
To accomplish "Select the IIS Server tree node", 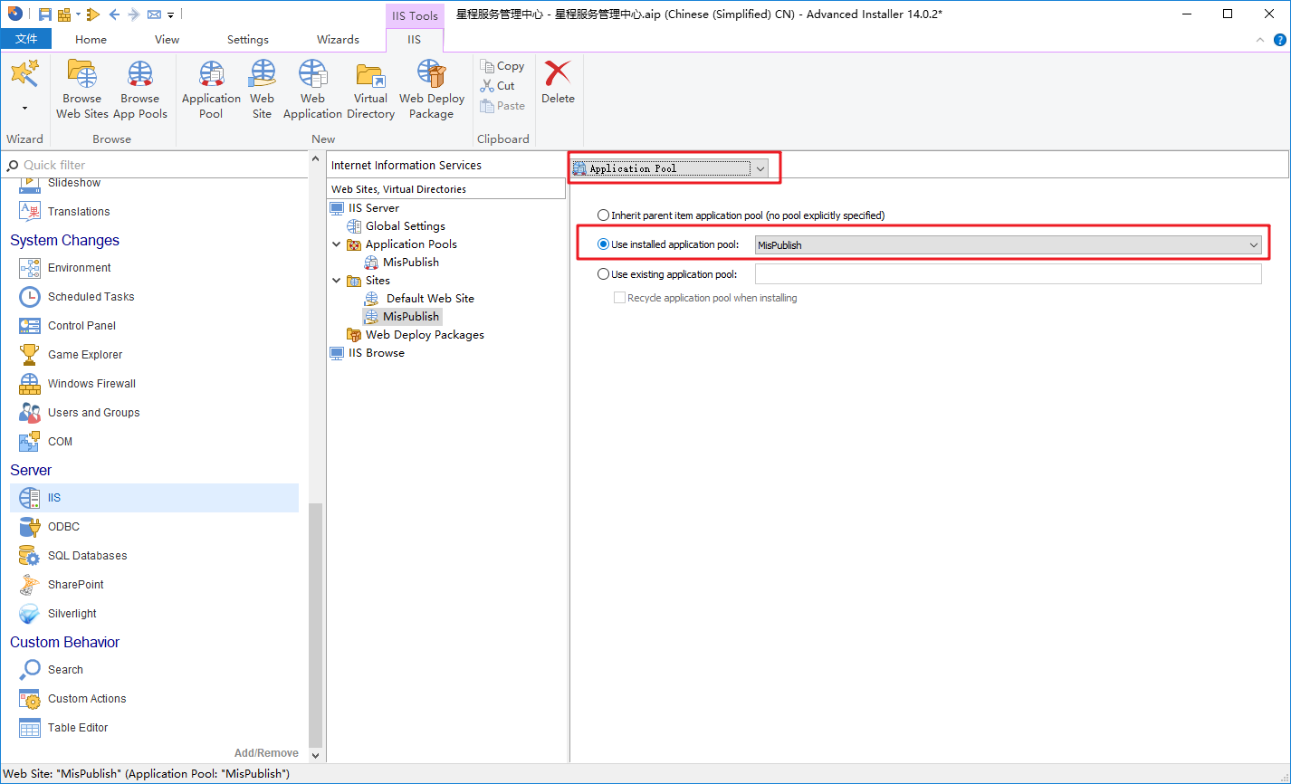I will click(373, 208).
